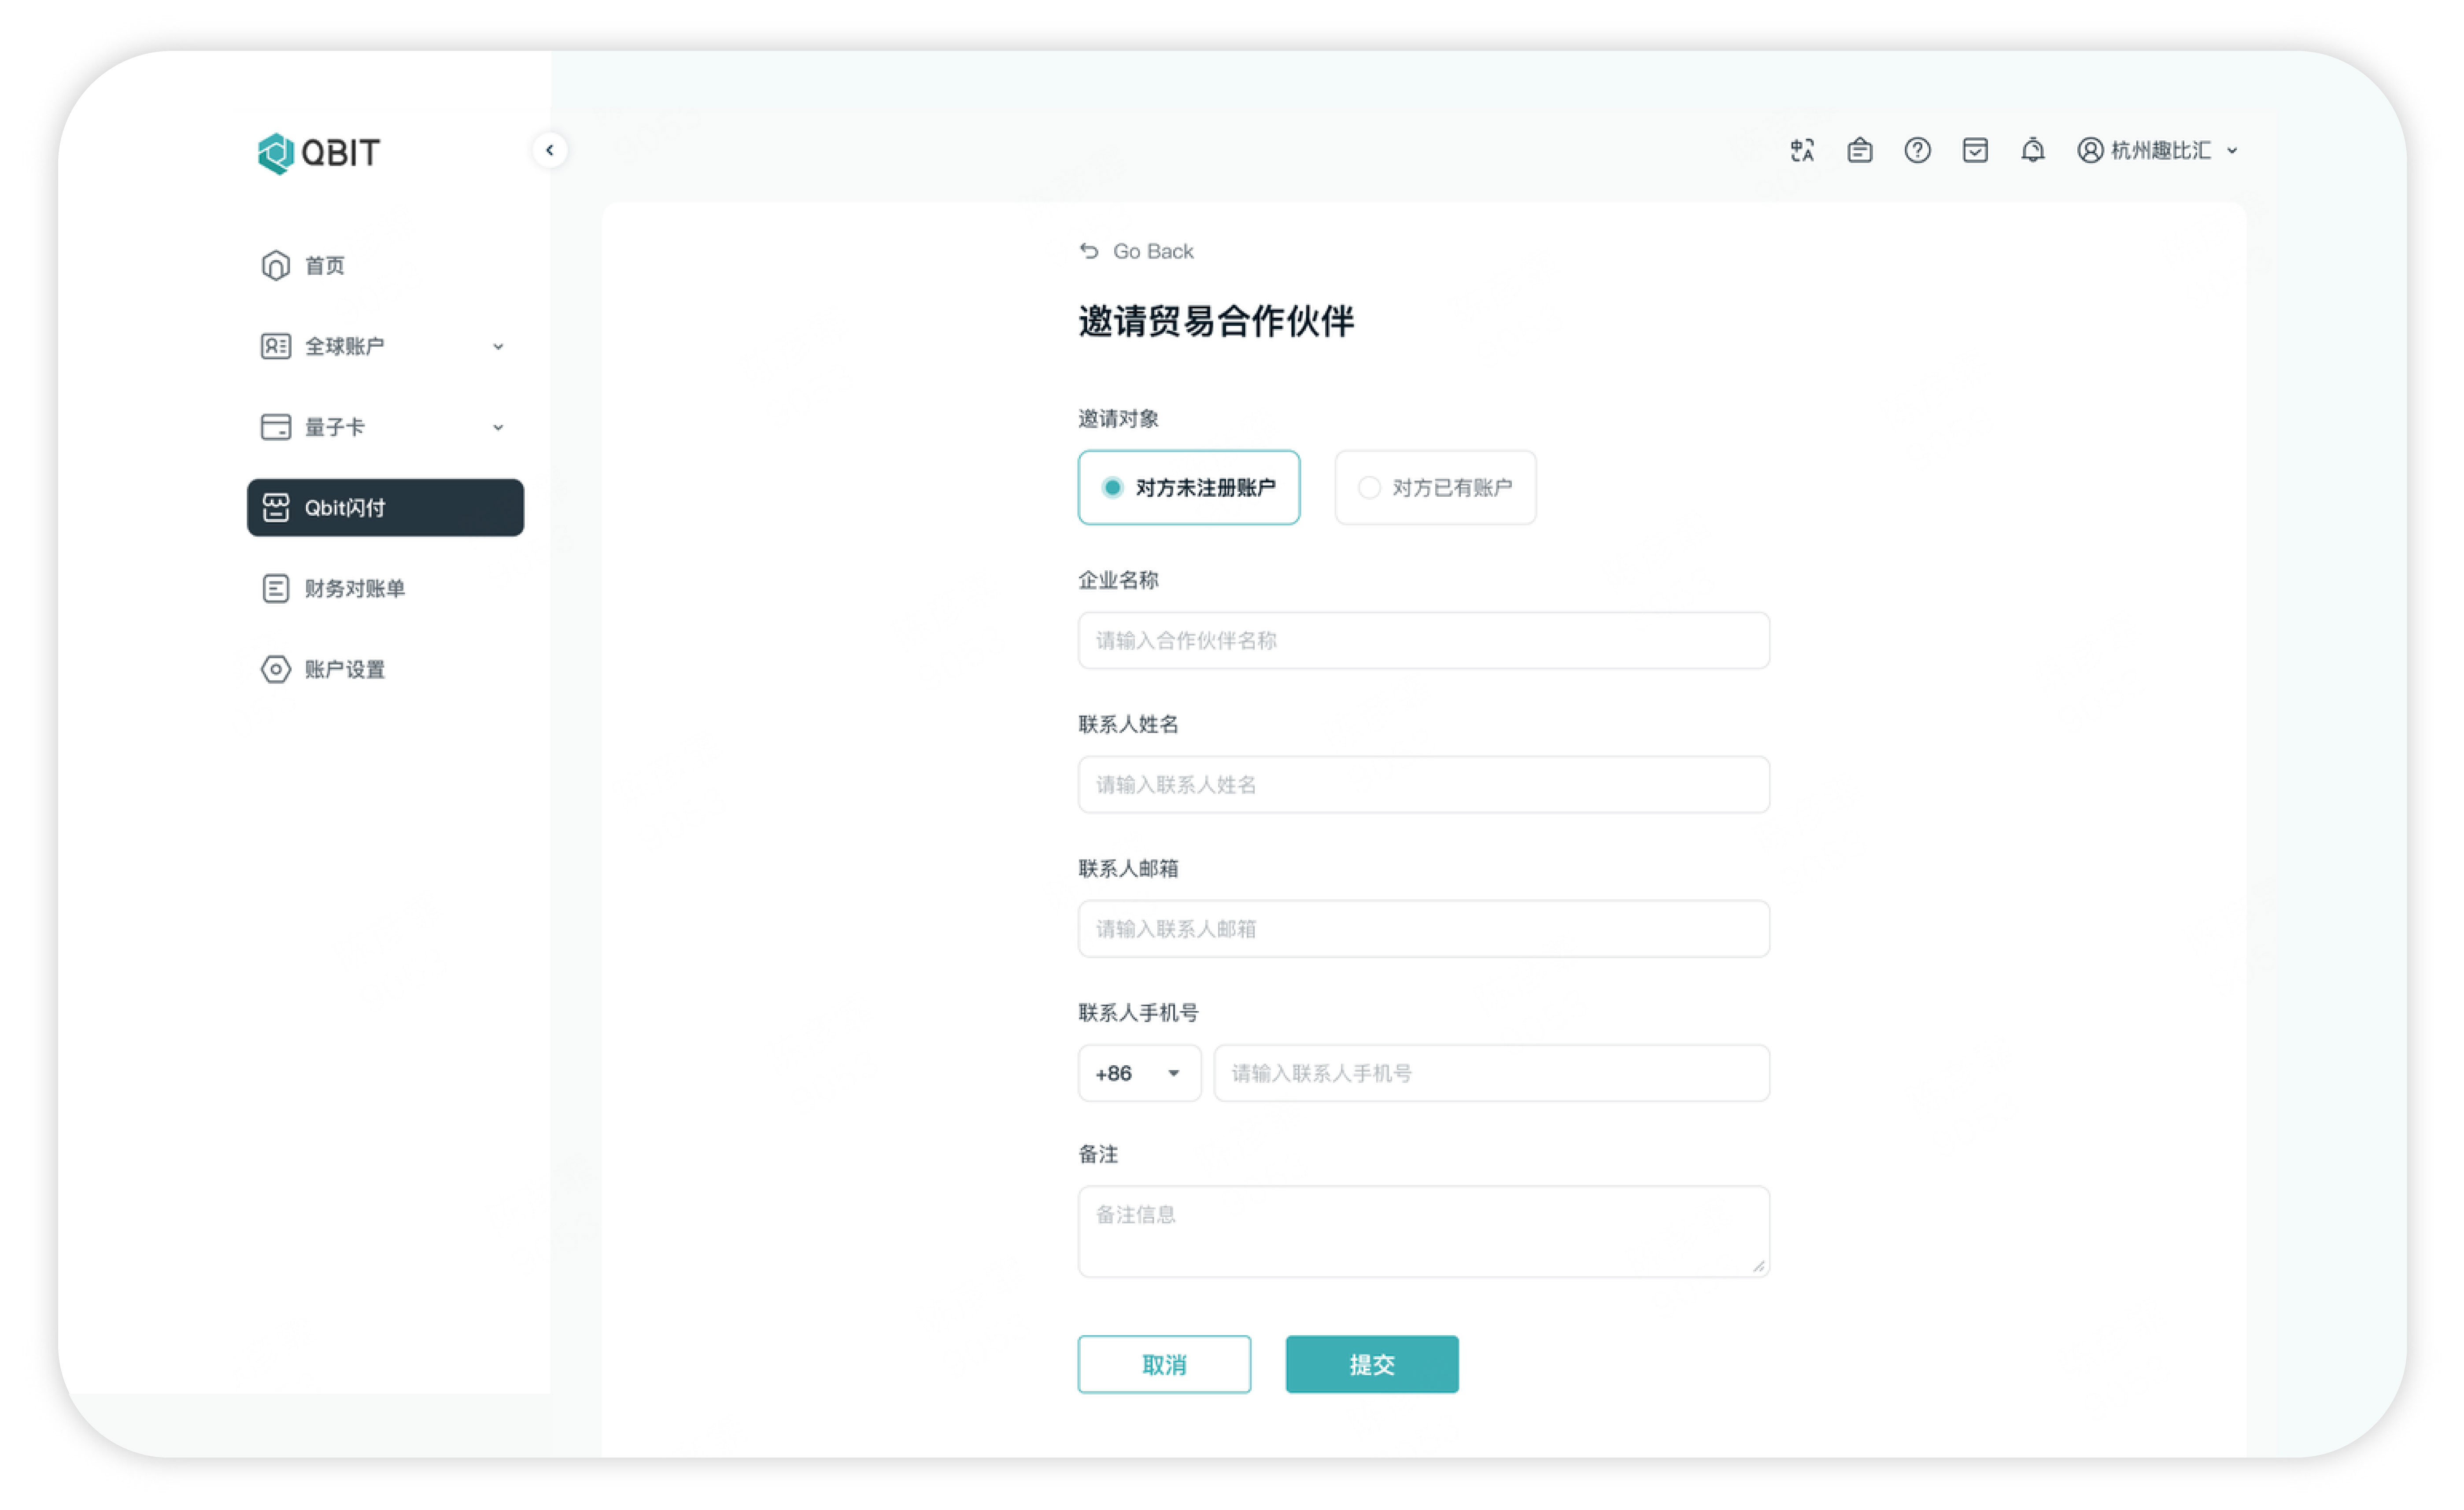The image size is (2464, 1510).
Task: Click the card icon beside 量子卡
Action: (276, 427)
